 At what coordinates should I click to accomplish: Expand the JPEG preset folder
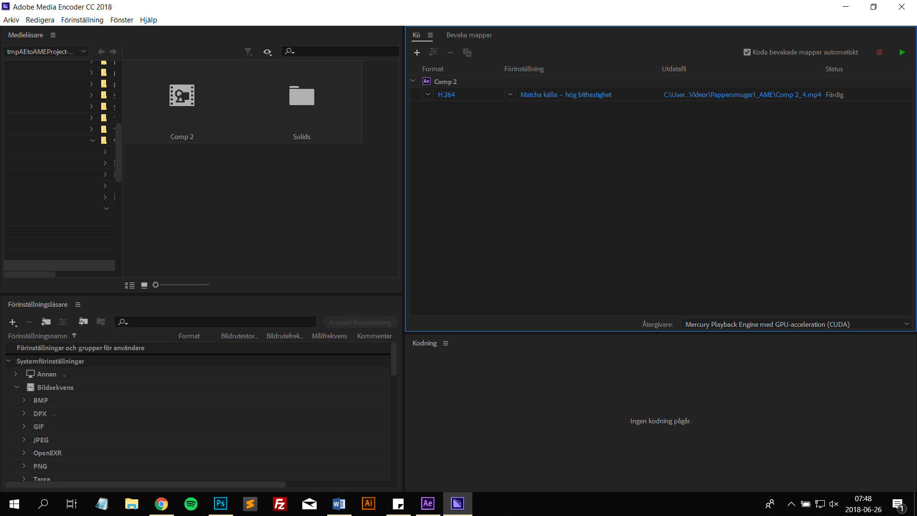coord(24,440)
